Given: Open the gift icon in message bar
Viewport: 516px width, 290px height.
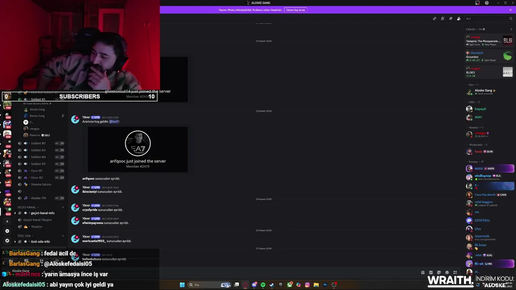Looking at the screenshot, I should 422,273.
